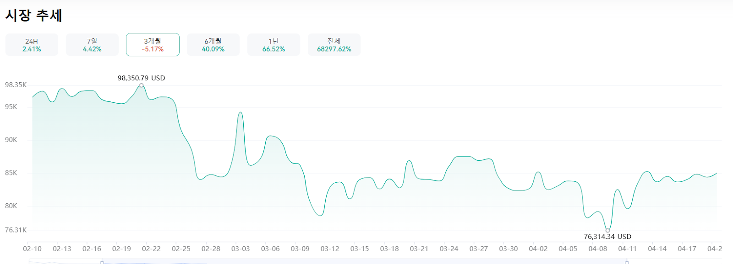This screenshot has height=264, width=733.
Task: Click the 98.35K y-axis label
Action: click(x=16, y=85)
